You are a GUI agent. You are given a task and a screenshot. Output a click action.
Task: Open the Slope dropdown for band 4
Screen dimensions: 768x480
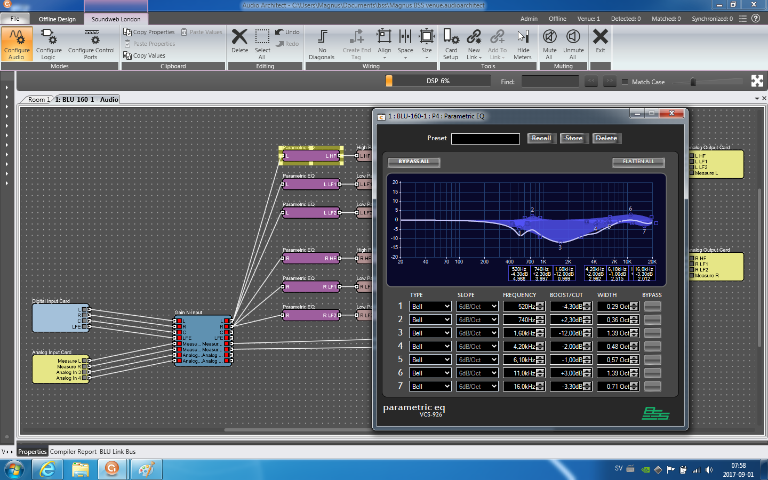pos(477,346)
